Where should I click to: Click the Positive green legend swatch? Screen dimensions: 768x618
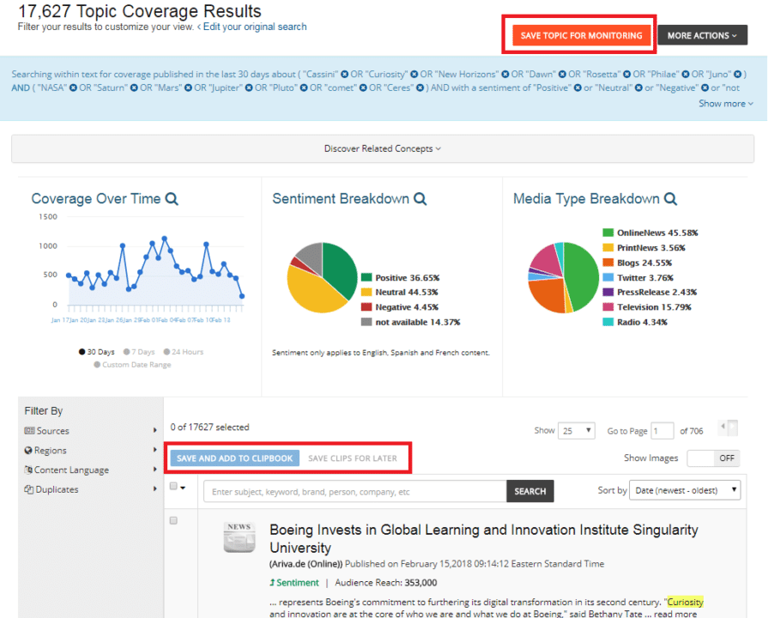pyautogui.click(x=366, y=277)
